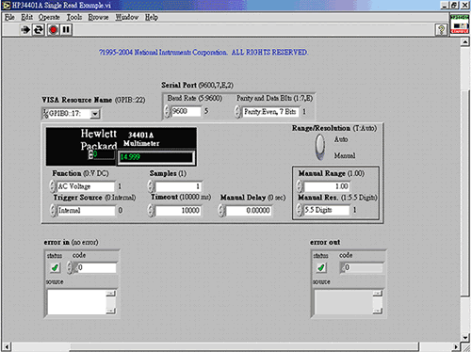The width and height of the screenshot is (471, 352).
Task: Click the 'Manual' switch label
Action: pyautogui.click(x=345, y=155)
